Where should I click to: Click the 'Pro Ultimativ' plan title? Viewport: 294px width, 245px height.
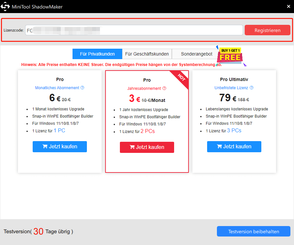point(234,79)
